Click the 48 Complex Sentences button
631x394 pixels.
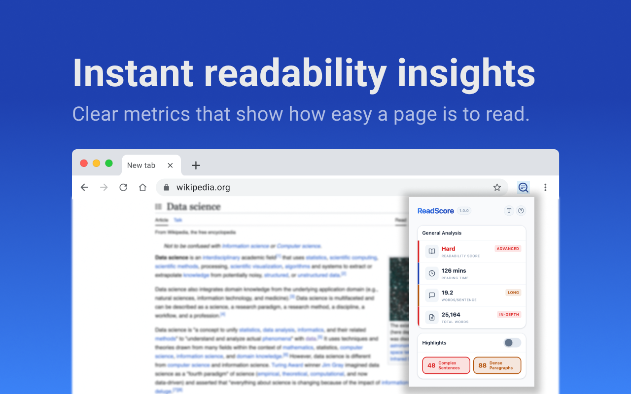[x=446, y=365]
